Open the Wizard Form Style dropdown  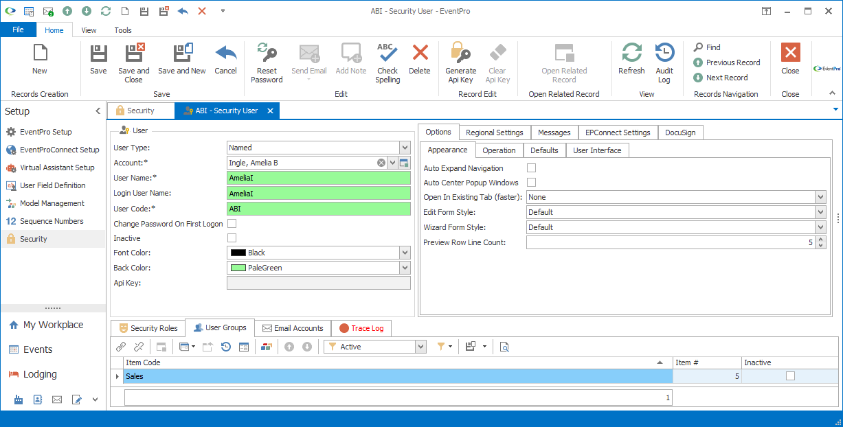click(x=820, y=227)
